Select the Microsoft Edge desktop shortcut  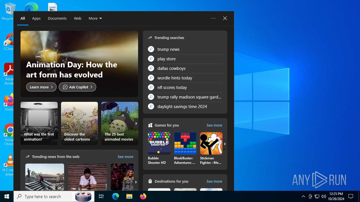point(31,7)
